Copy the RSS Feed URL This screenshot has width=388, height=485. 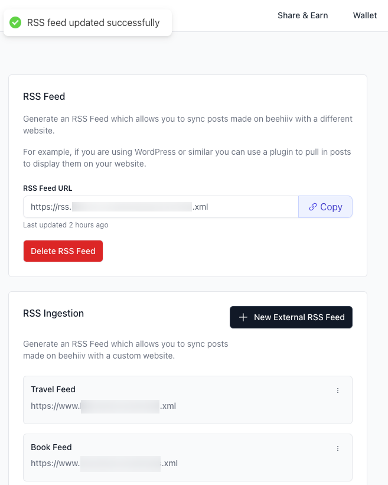click(x=325, y=207)
